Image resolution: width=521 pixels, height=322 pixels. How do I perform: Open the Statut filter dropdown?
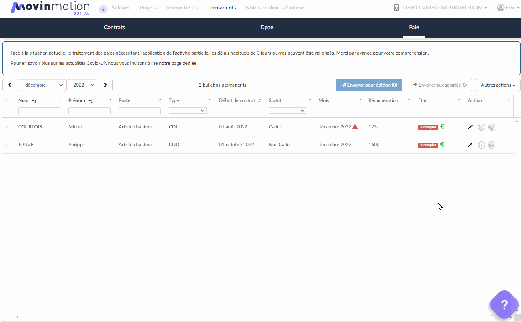(x=287, y=111)
